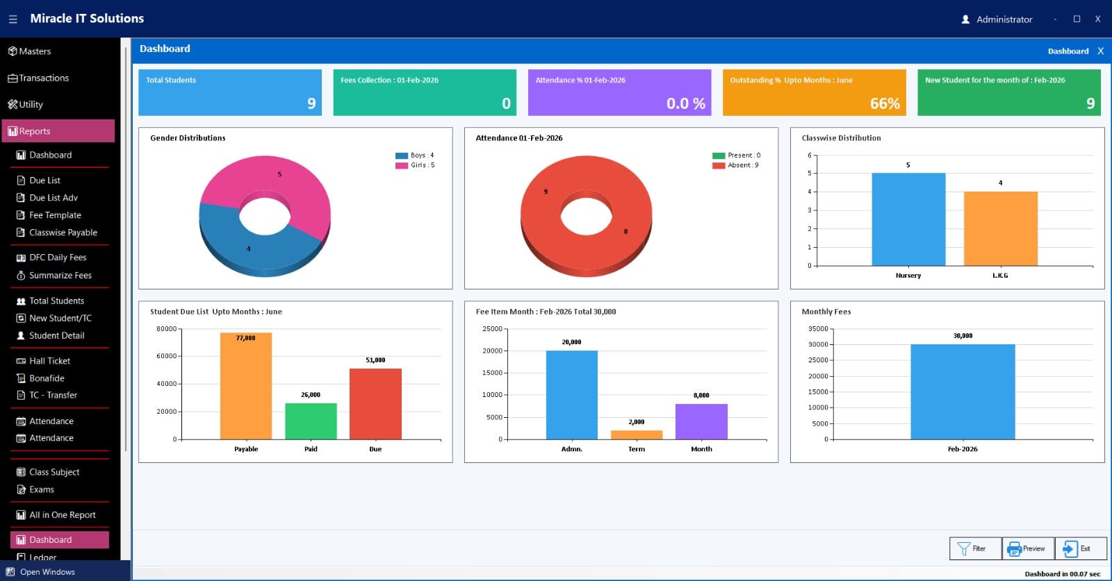Click the Due bar showing 51,000
Screen dimensions: 1112x581
pyautogui.click(x=375, y=404)
